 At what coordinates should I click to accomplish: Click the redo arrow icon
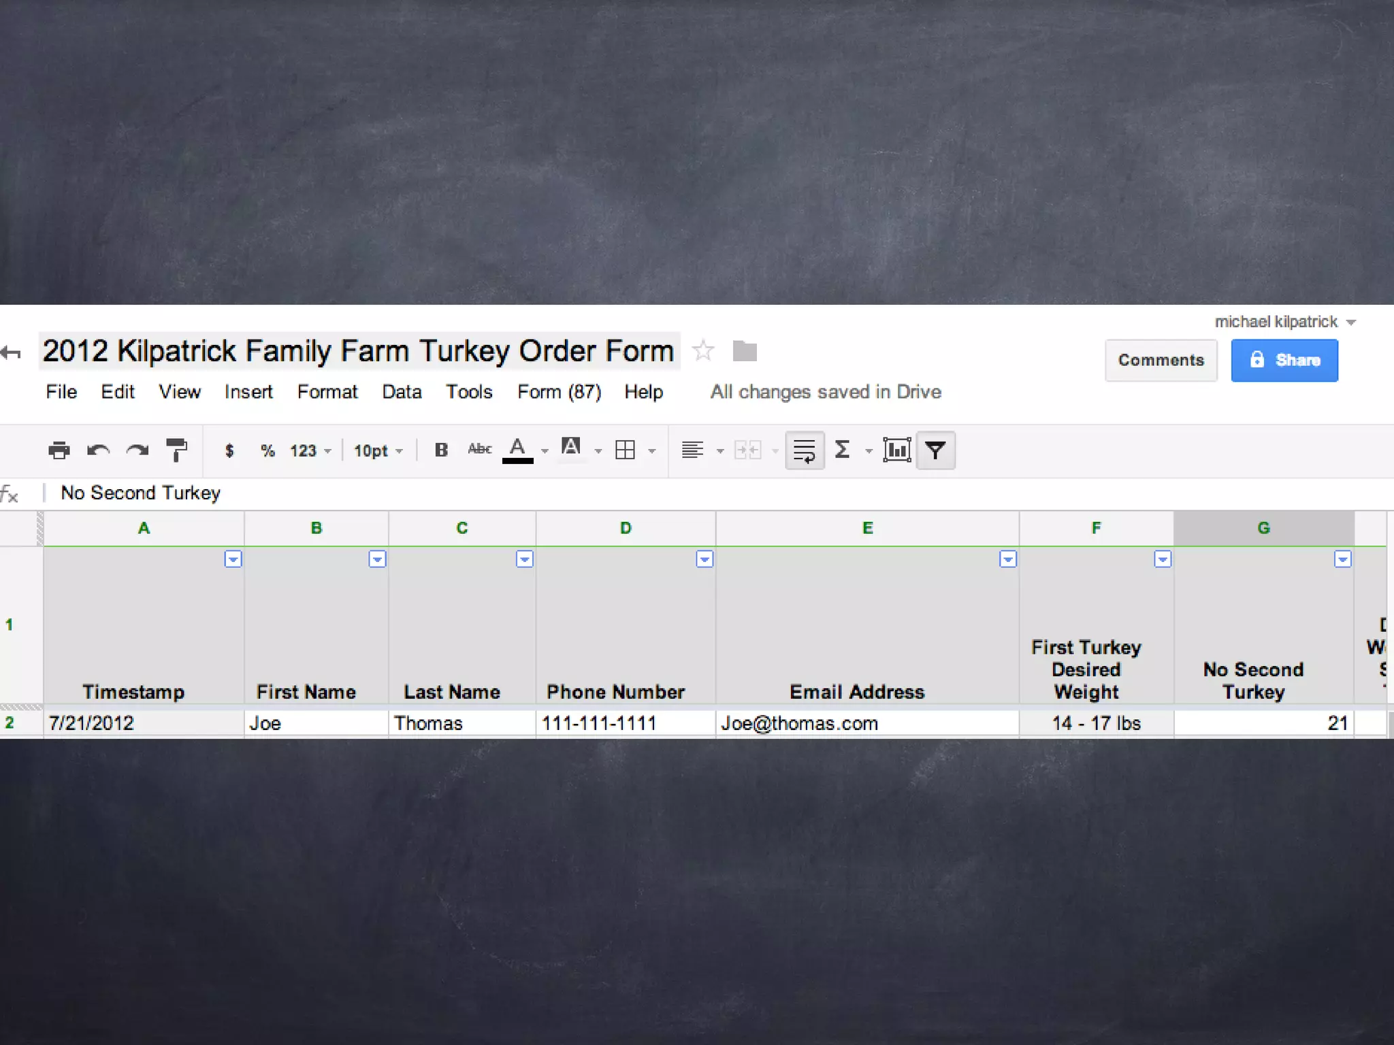137,450
